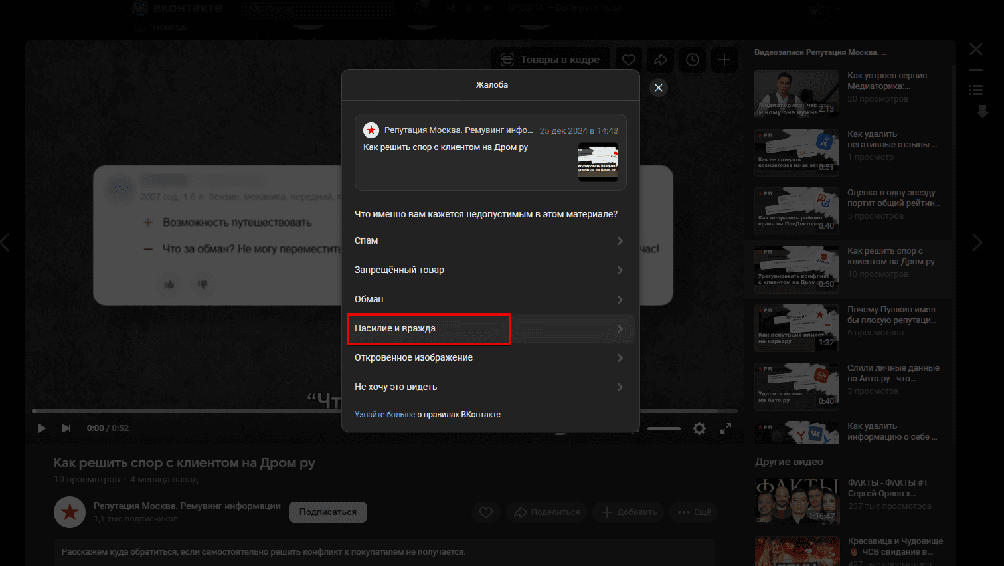This screenshot has height=566, width=1004.
Task: Enter fullscreen with expand arrows icon
Action: tap(726, 428)
